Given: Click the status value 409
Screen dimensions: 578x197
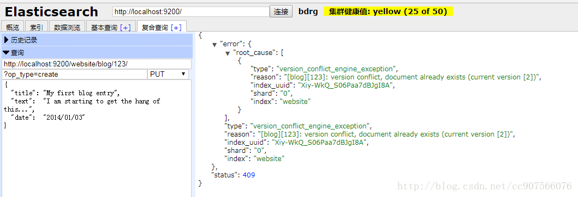Looking at the screenshot, I should [249, 175].
